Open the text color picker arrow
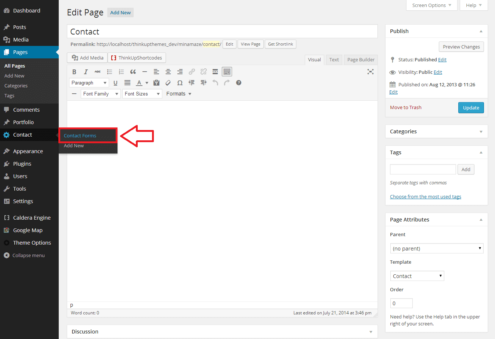Viewport: 495px width, 339px height. [147, 83]
